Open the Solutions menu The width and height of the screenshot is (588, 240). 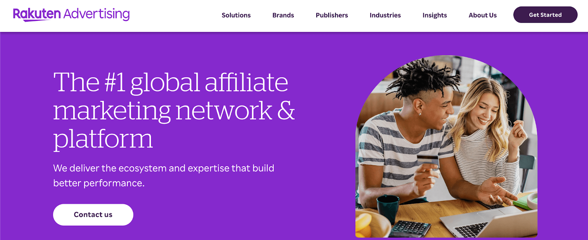point(236,15)
